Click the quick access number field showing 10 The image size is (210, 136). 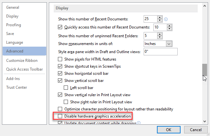(x=160, y=27)
